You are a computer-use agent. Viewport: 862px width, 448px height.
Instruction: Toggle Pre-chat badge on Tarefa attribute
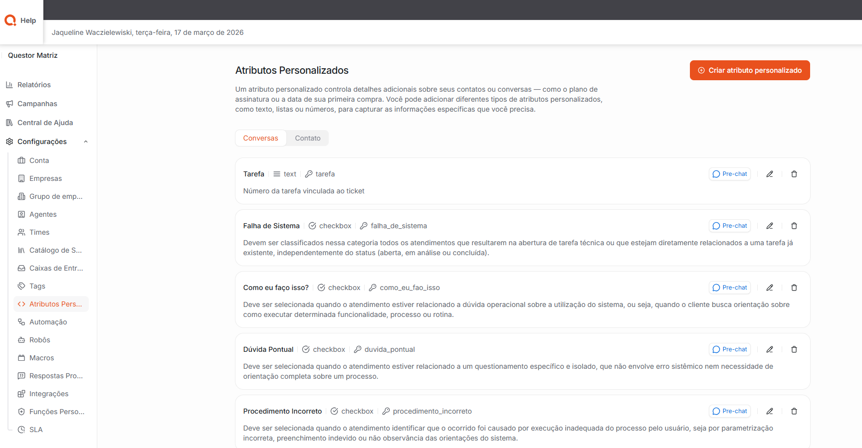pos(729,174)
